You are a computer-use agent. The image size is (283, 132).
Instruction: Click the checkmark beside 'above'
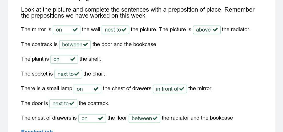pos(215,30)
